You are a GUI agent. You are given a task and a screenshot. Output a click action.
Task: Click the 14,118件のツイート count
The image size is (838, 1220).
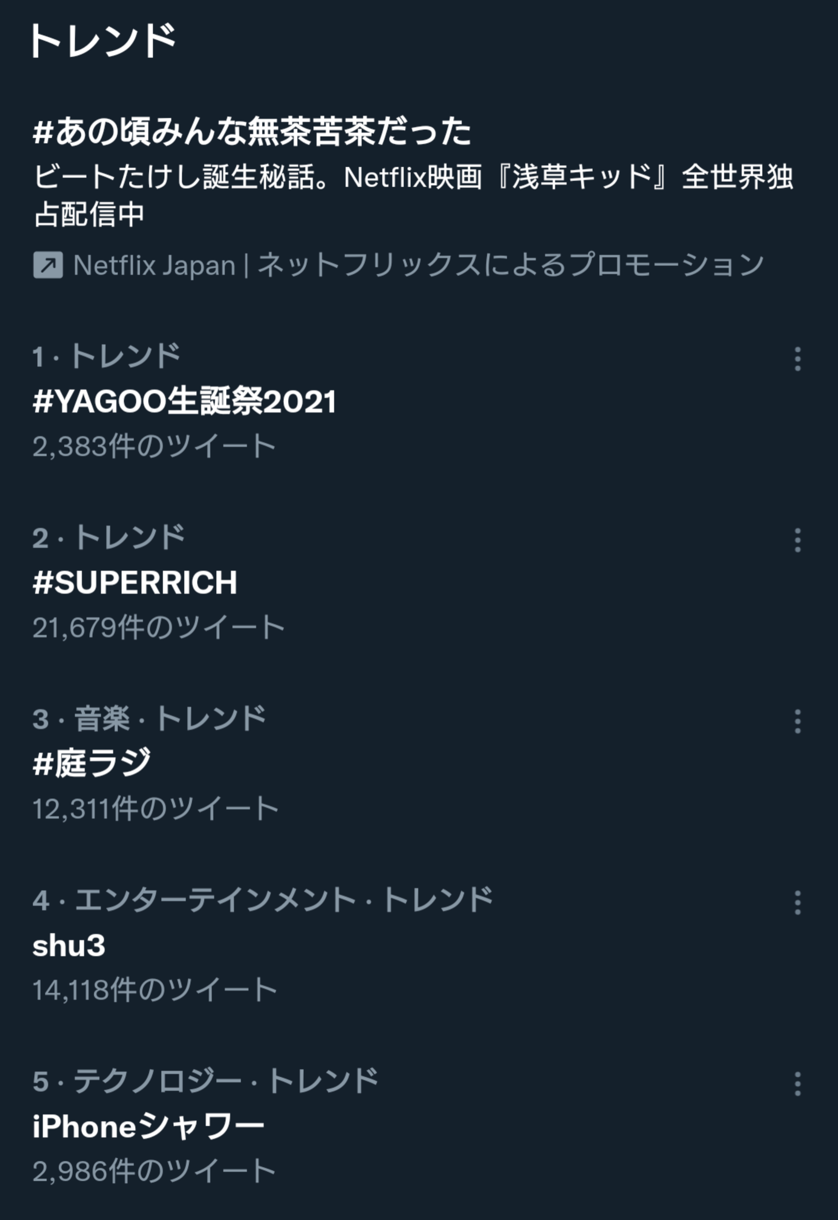(155, 990)
